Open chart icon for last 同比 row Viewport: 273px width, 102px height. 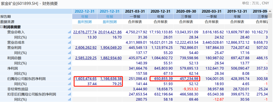click(x=70, y=99)
